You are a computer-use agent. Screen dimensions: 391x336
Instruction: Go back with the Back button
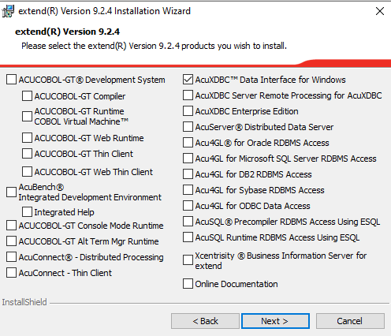(205, 321)
